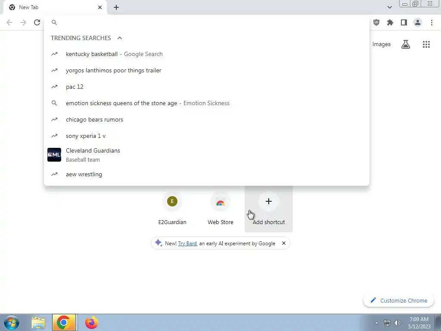Screen dimensions: 441x331
Task: Launch Firefox from taskbar
Action: tap(91, 322)
